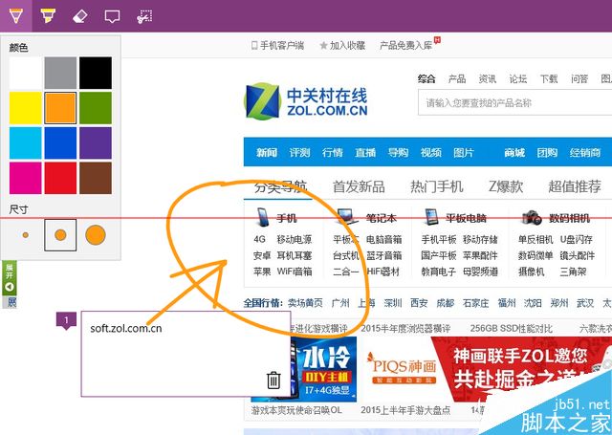Viewport: 612px width, 435px height.
Task: Open the 手机客户端 link
Action: pyautogui.click(x=277, y=45)
